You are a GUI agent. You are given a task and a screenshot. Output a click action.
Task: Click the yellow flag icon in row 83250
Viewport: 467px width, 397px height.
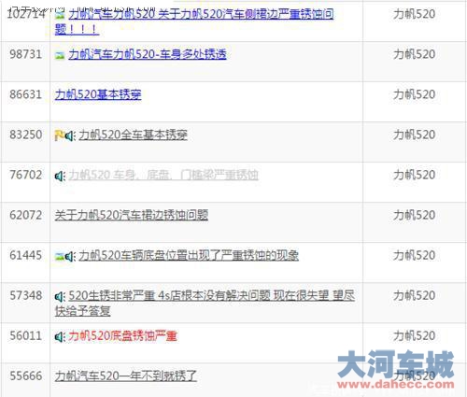coord(59,135)
